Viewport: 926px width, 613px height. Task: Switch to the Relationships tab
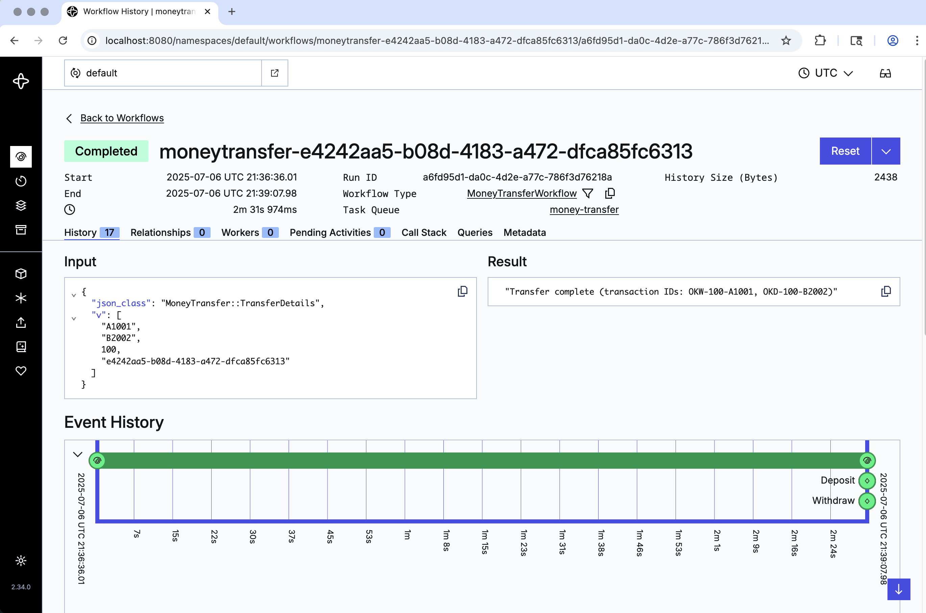(x=160, y=232)
